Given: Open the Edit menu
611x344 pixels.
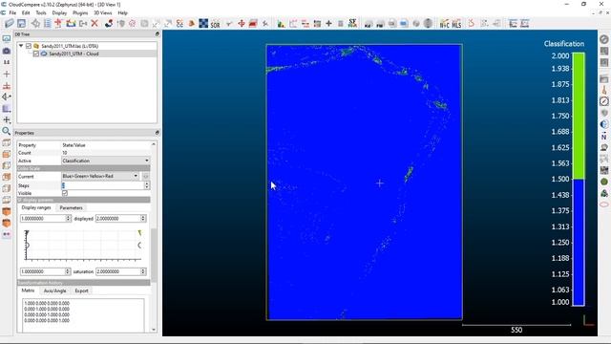Looking at the screenshot, I should (26, 12).
